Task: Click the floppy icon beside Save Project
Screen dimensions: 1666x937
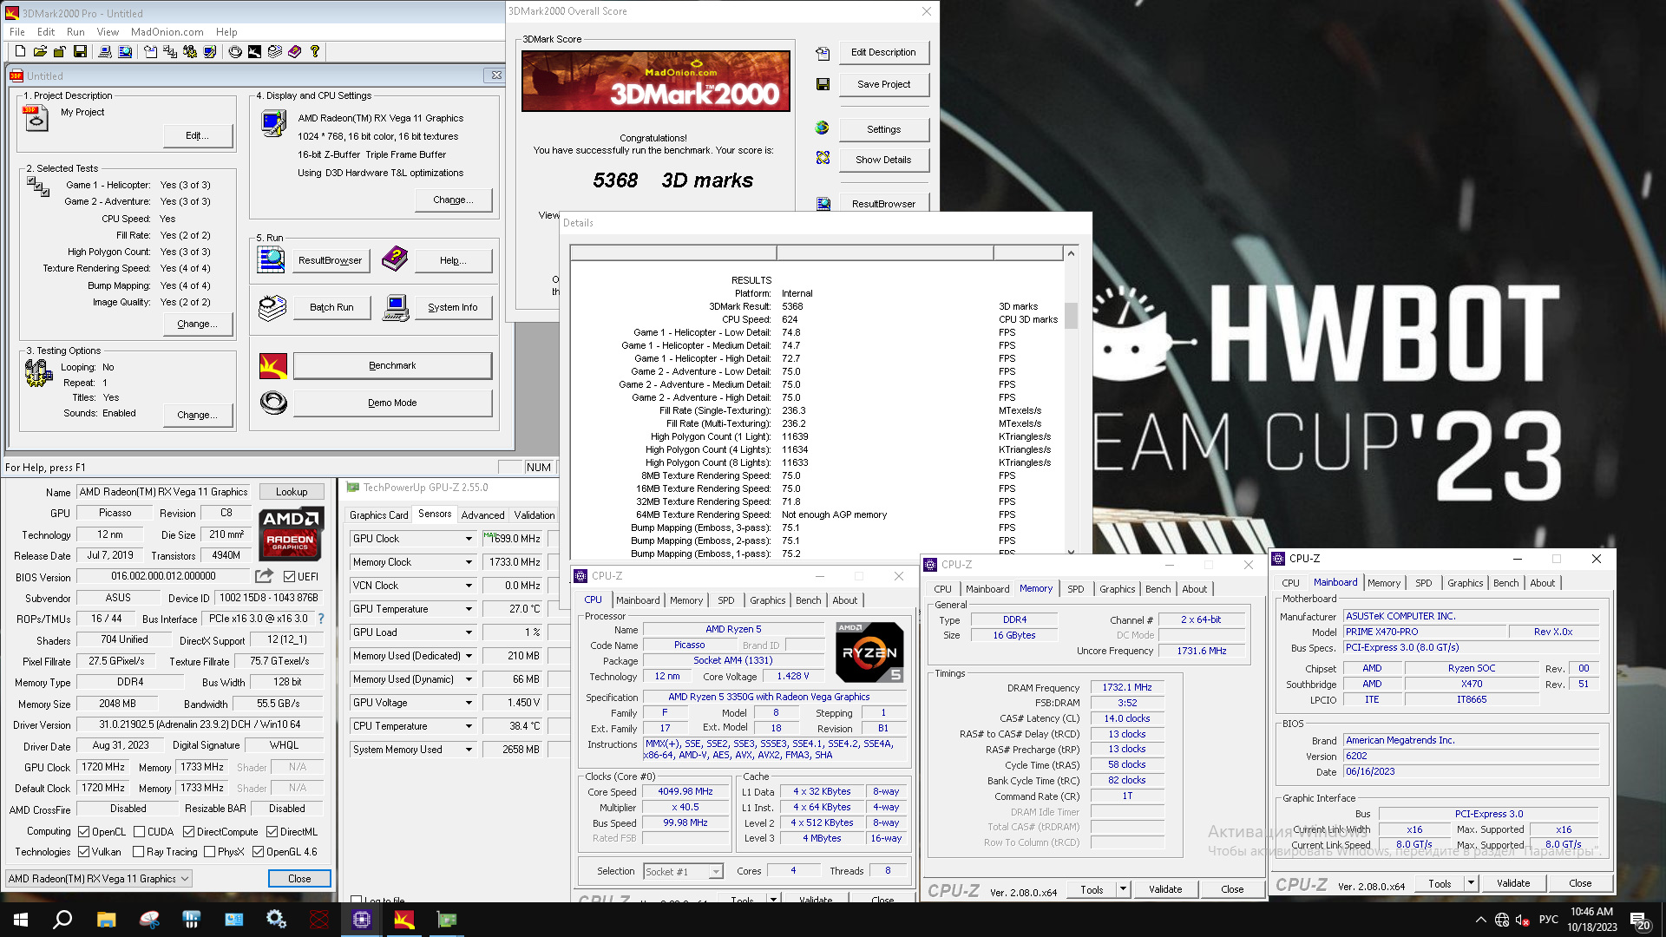Action: [x=823, y=84]
